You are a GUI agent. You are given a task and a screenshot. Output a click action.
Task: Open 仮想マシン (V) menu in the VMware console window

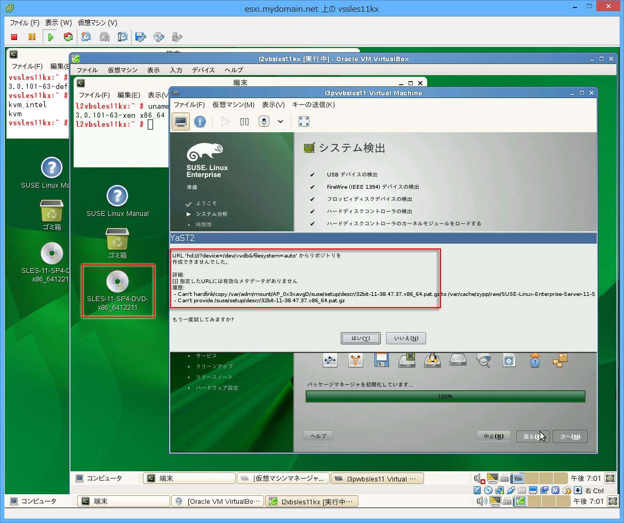[98, 23]
